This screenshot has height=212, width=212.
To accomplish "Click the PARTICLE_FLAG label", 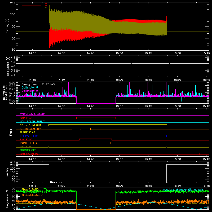I will tap(30, 143).
